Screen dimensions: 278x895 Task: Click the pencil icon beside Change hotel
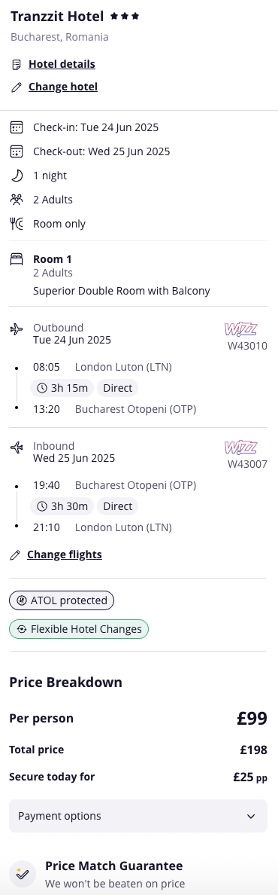pyautogui.click(x=17, y=87)
